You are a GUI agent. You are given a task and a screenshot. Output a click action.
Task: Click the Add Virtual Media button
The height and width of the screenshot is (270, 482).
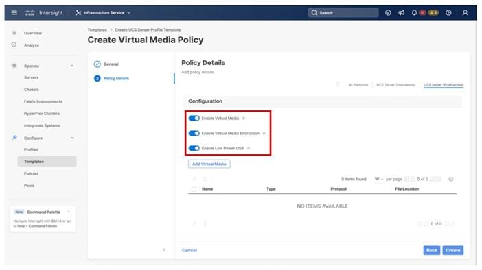pos(209,164)
